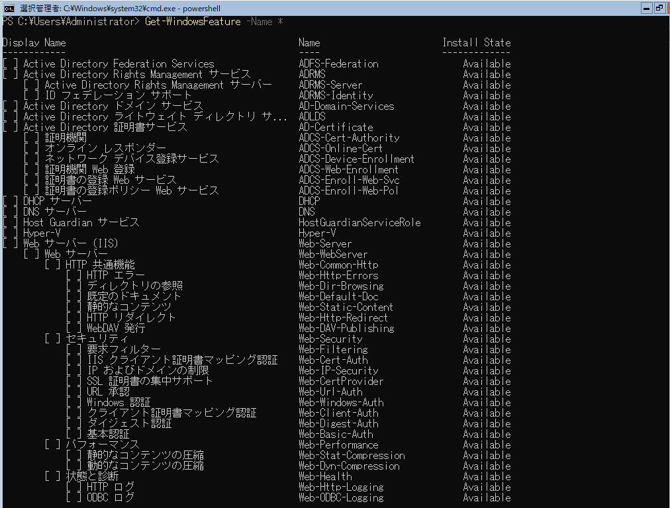The width and height of the screenshot is (670, 508).
Task: Click the AD-Domain-Services feature name
Action: point(346,106)
